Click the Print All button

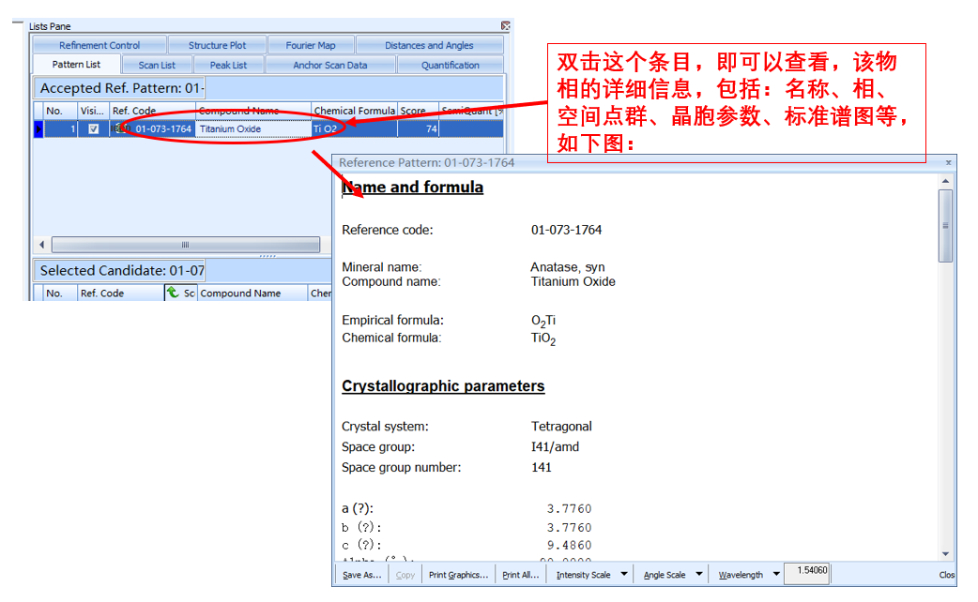[520, 574]
